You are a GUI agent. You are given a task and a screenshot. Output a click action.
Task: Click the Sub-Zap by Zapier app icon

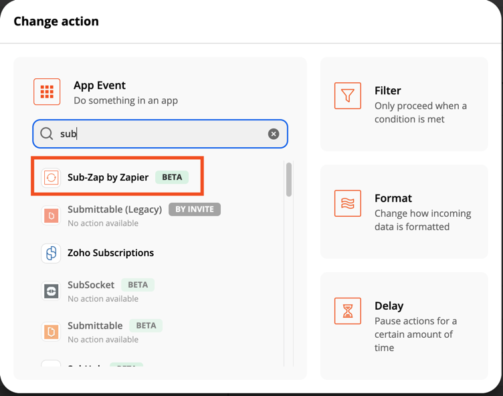pyautogui.click(x=52, y=177)
